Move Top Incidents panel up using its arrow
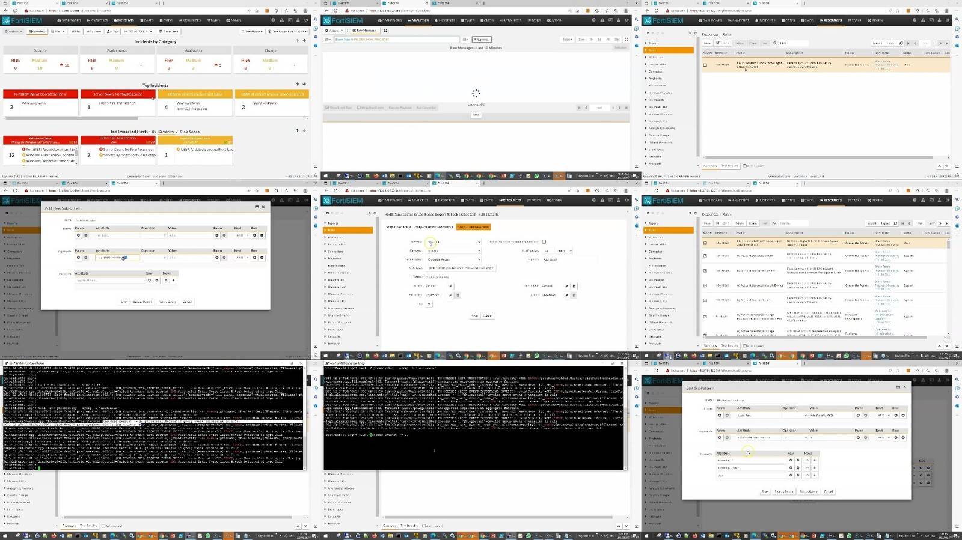 (297, 84)
